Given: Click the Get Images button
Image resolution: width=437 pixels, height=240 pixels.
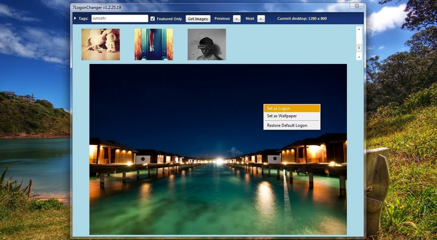Looking at the screenshot, I should [198, 19].
